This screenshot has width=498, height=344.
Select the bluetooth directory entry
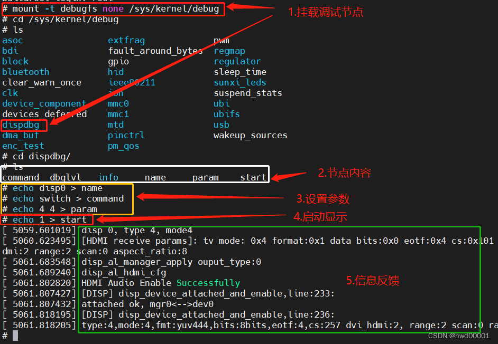[x=25, y=72]
